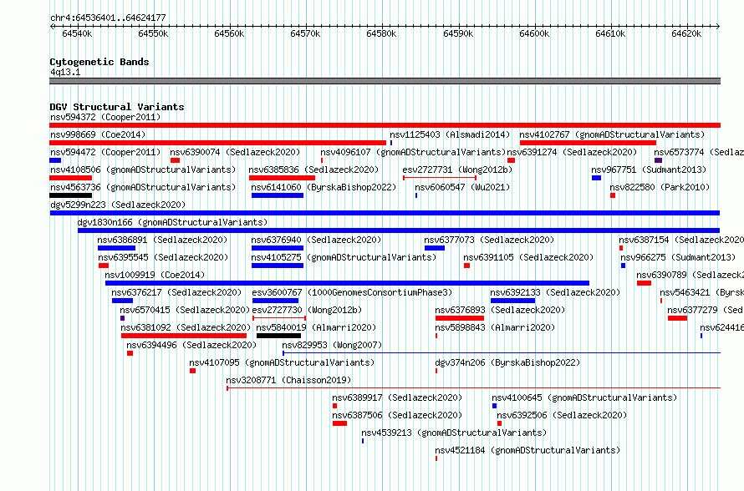
Task: Click the 4q13.1 cytogenetic band bar
Action: pyautogui.click(x=385, y=81)
